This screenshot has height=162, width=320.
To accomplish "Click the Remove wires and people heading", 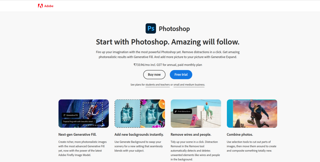I will (191, 134).
